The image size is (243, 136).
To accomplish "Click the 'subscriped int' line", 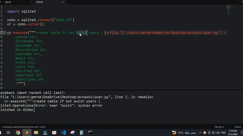I will [x=30, y=79].
